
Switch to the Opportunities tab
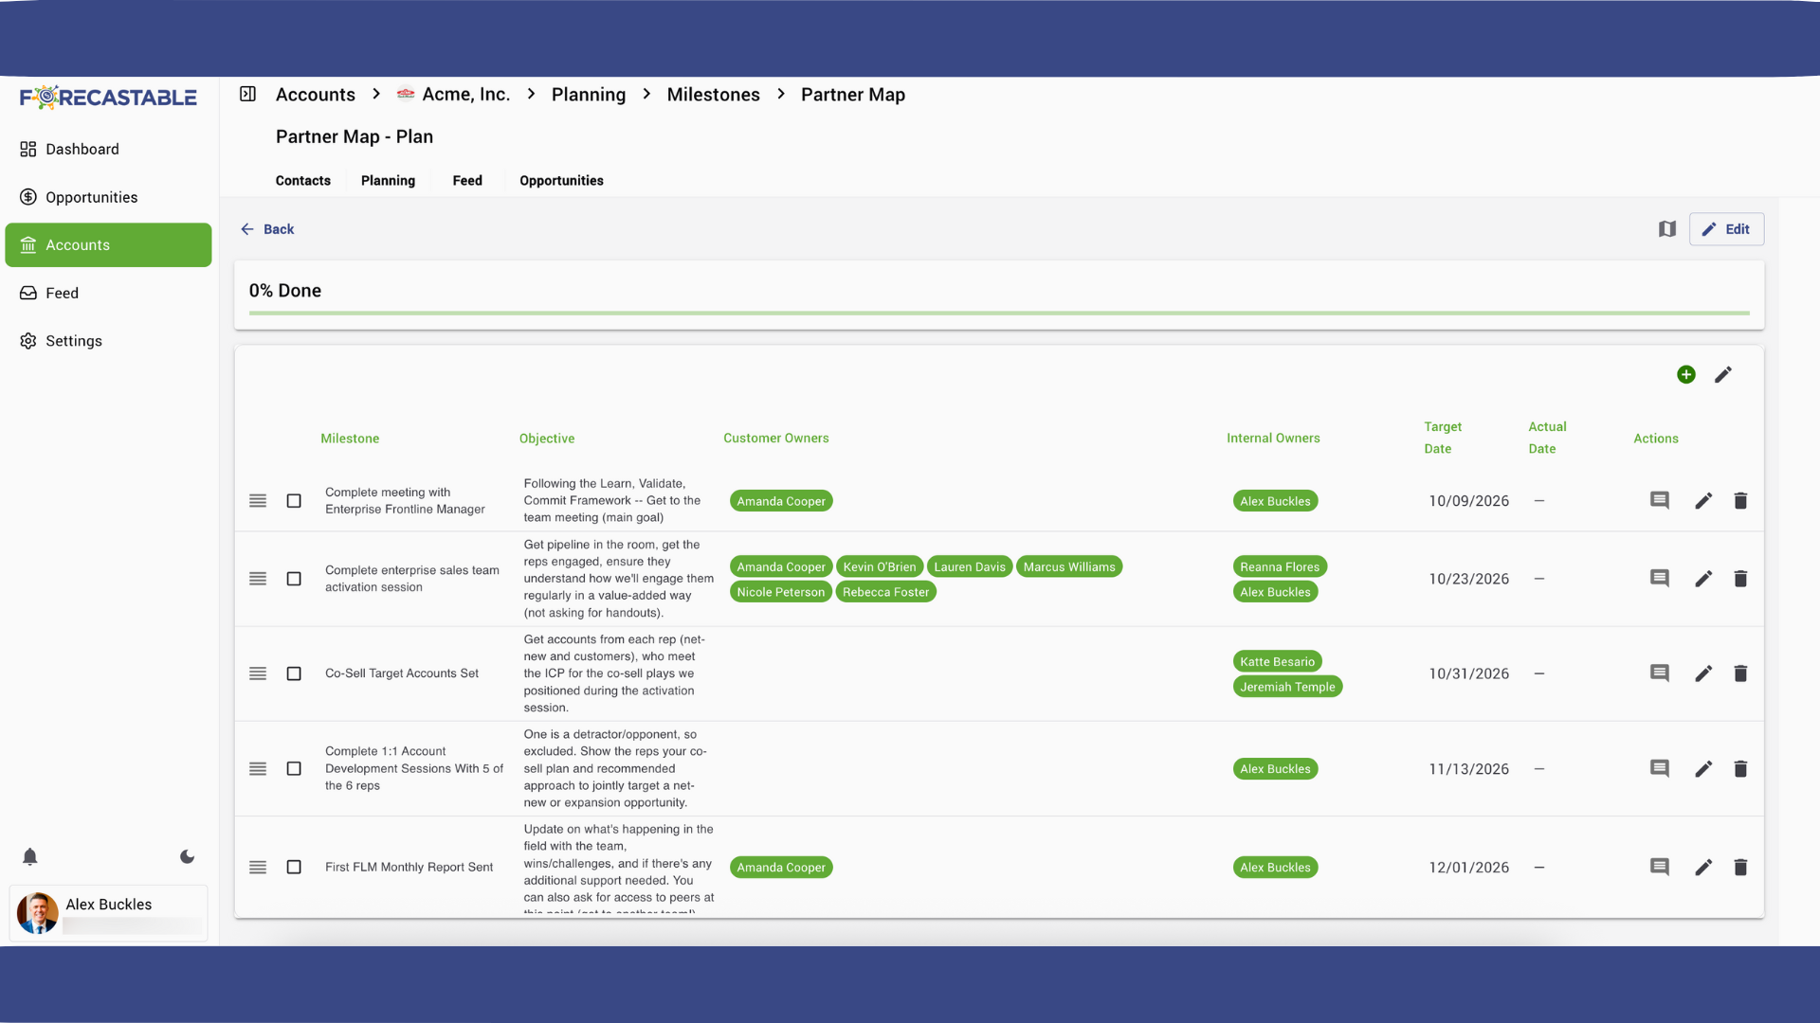[x=561, y=181]
